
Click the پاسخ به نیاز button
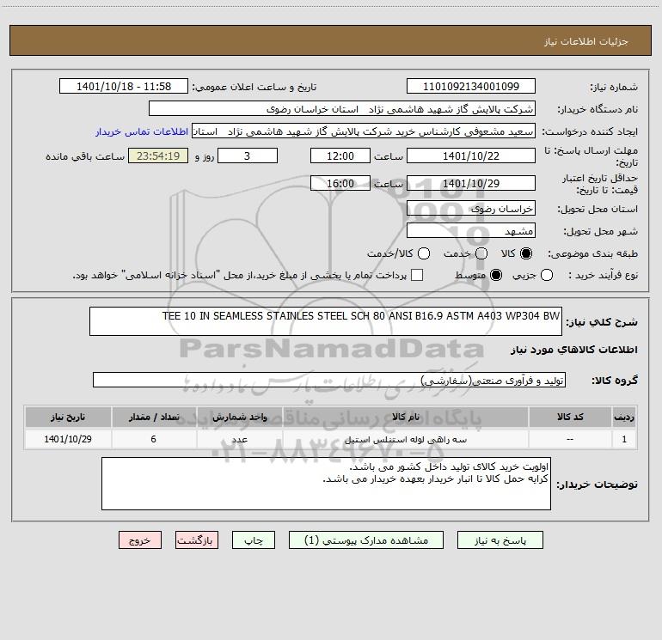tap(500, 540)
